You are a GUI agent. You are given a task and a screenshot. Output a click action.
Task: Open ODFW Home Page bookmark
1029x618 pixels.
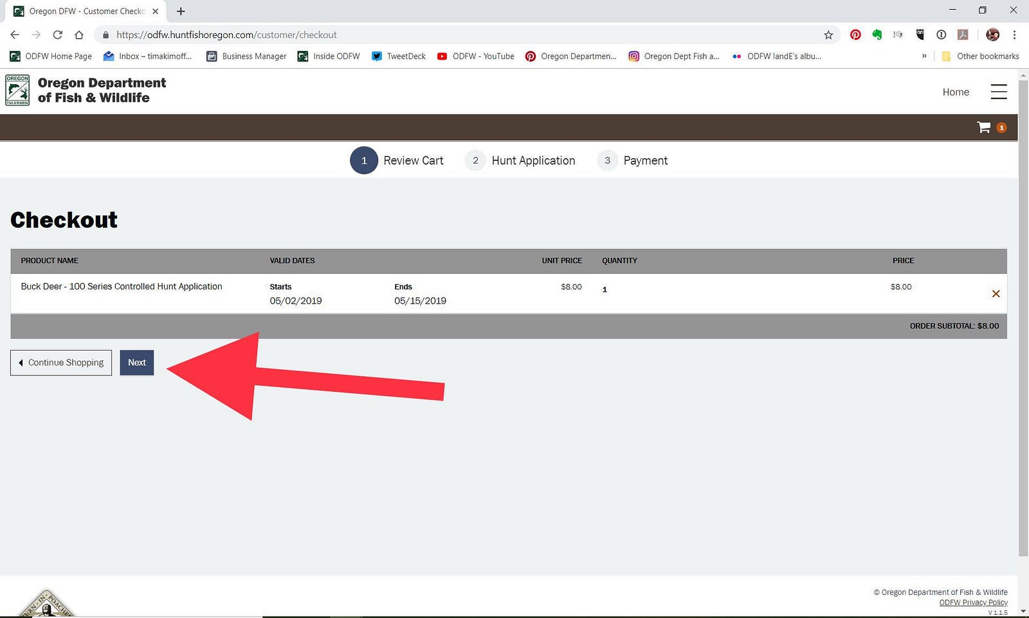pos(51,56)
